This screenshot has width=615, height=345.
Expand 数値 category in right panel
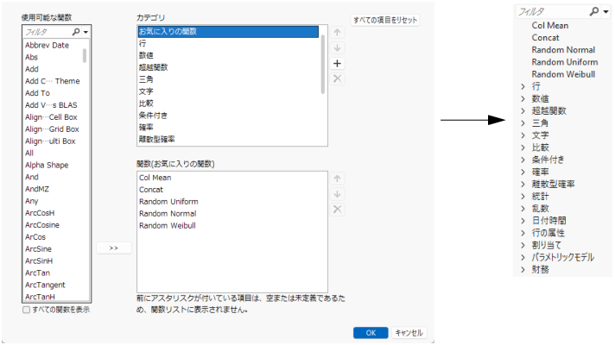click(523, 98)
